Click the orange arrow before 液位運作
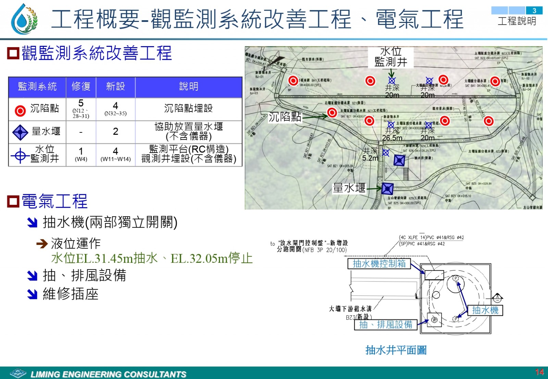The image size is (548, 379). [x=42, y=244]
